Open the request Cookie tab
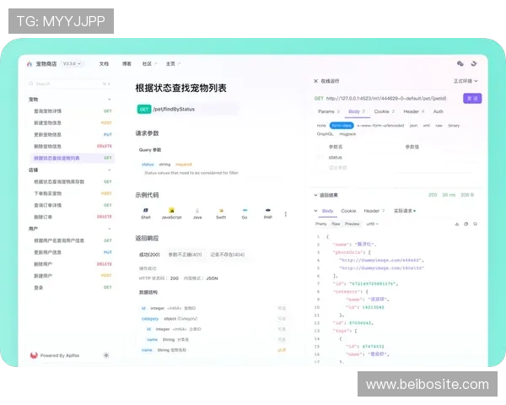 384,111
